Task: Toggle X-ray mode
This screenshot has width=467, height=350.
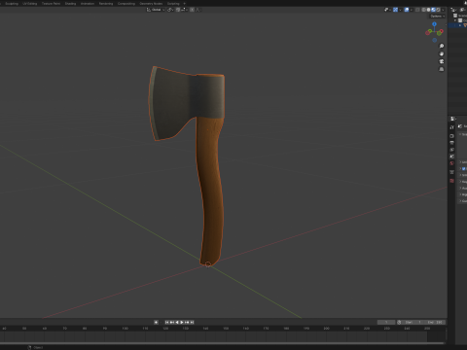Action: coord(417,10)
